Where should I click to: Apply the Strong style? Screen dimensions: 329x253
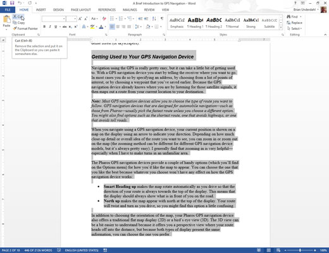tap(251, 23)
